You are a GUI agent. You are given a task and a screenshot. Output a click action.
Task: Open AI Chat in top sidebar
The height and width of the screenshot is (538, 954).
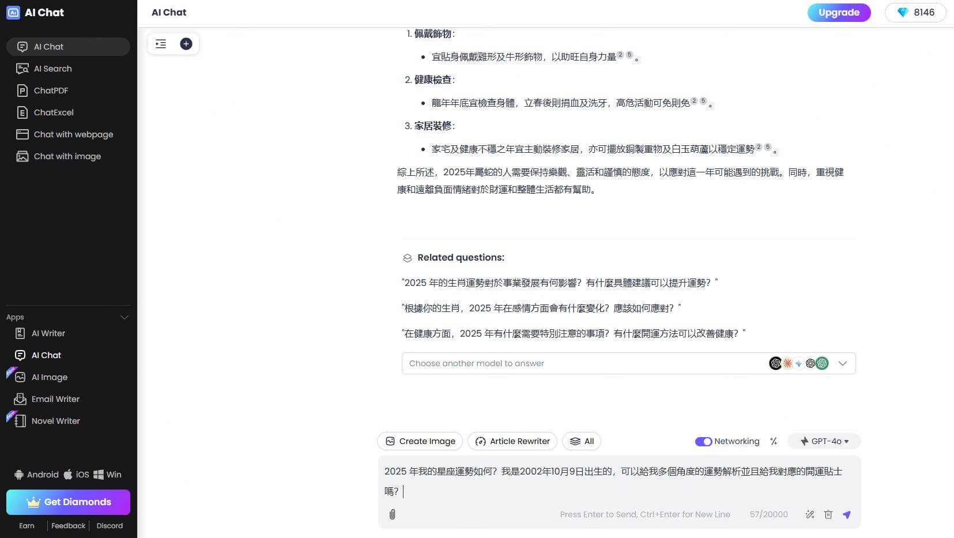point(68,47)
